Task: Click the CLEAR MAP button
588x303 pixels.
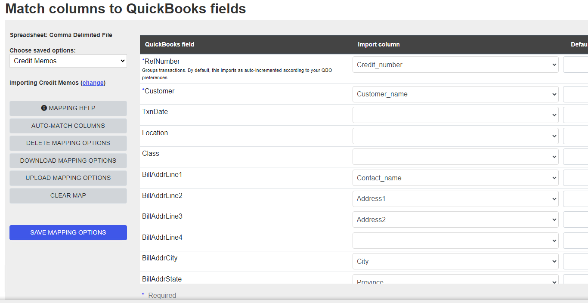Action: 68,195
